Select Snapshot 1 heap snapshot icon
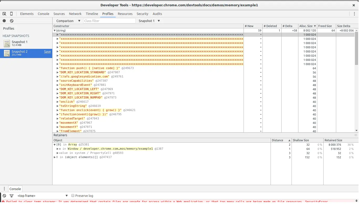 point(7,44)
